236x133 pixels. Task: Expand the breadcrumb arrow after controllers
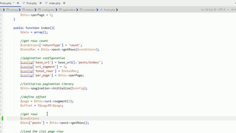(x=97, y=10)
